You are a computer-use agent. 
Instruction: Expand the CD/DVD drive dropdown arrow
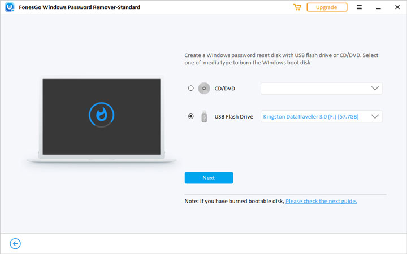click(375, 89)
